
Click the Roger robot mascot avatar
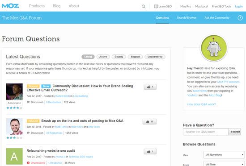tap(214, 48)
